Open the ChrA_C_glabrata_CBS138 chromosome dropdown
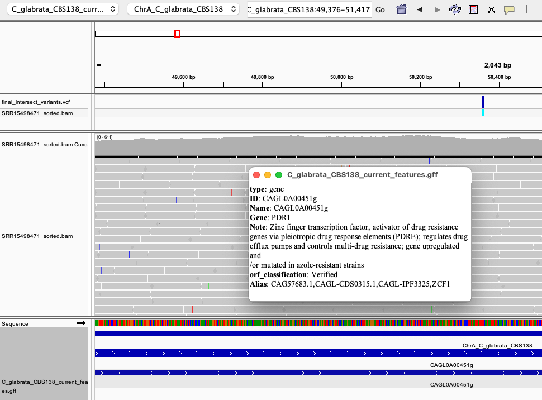This screenshot has height=400, width=542. click(183, 9)
